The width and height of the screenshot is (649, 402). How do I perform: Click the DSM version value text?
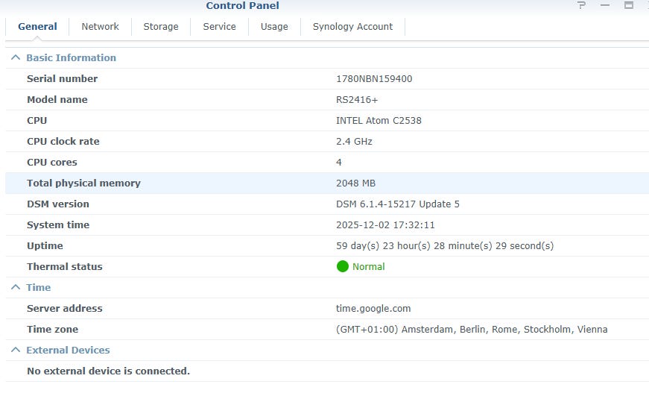[397, 204]
